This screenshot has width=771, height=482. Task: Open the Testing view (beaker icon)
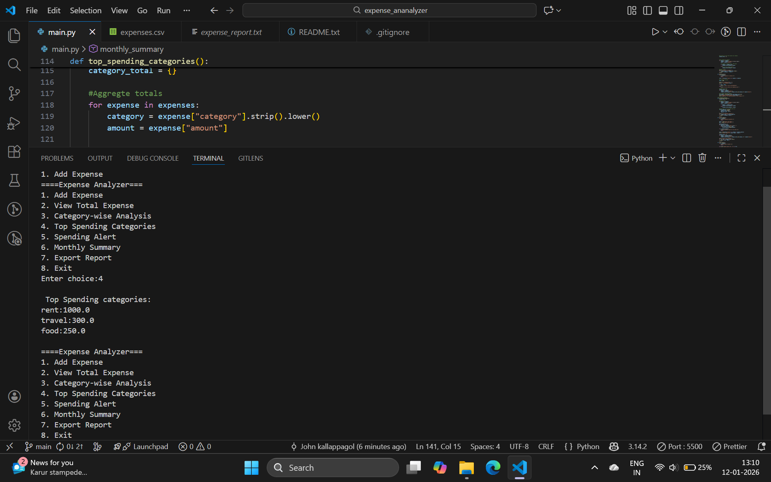[x=14, y=180]
